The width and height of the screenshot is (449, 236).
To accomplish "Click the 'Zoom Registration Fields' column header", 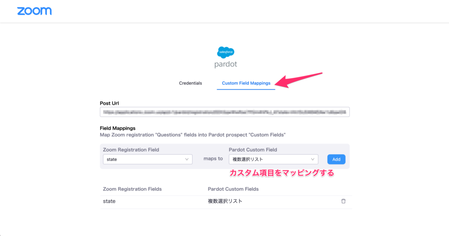I will pos(132,189).
